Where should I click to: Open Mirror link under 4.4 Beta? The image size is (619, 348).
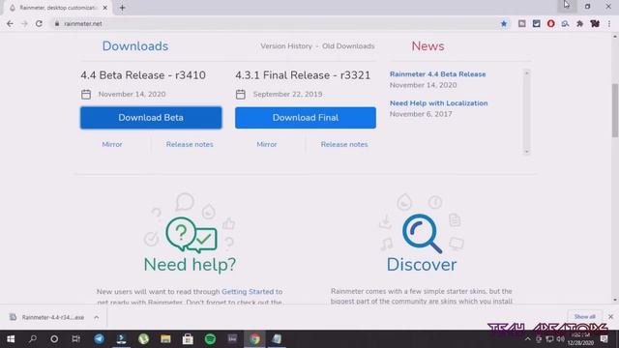pos(112,144)
